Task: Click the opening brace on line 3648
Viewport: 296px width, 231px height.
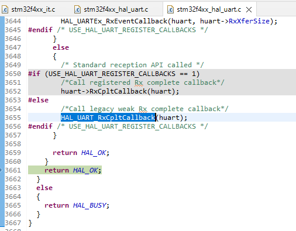Action: pyautogui.click(x=54, y=57)
